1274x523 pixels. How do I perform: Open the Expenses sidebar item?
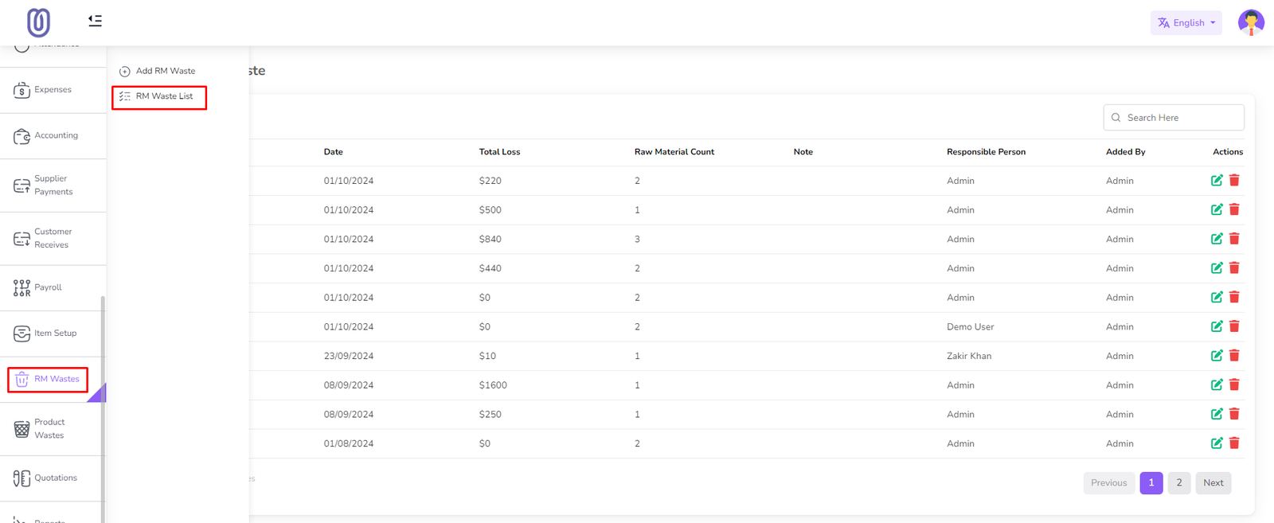click(x=53, y=90)
